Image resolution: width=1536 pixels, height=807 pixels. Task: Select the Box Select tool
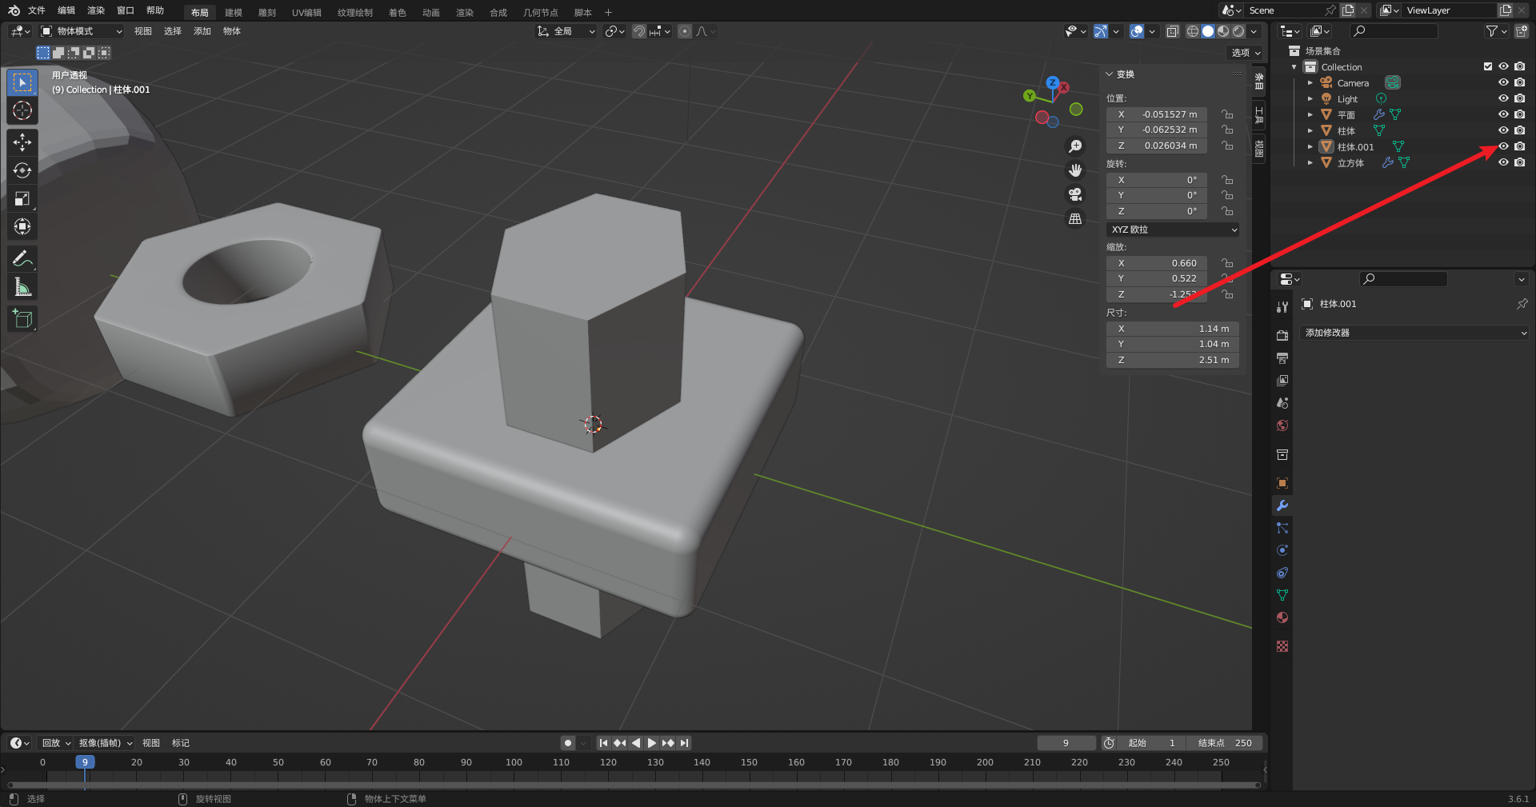click(22, 82)
